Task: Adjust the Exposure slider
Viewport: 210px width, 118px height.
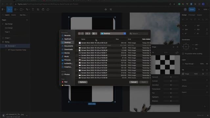Action: (x=171, y=77)
